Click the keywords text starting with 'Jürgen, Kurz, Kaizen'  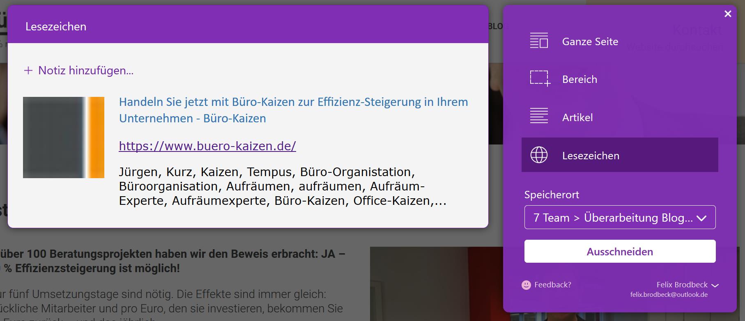pos(283,186)
